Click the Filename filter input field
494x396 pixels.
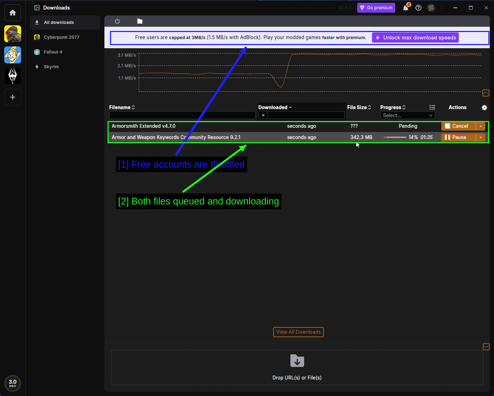pos(182,115)
